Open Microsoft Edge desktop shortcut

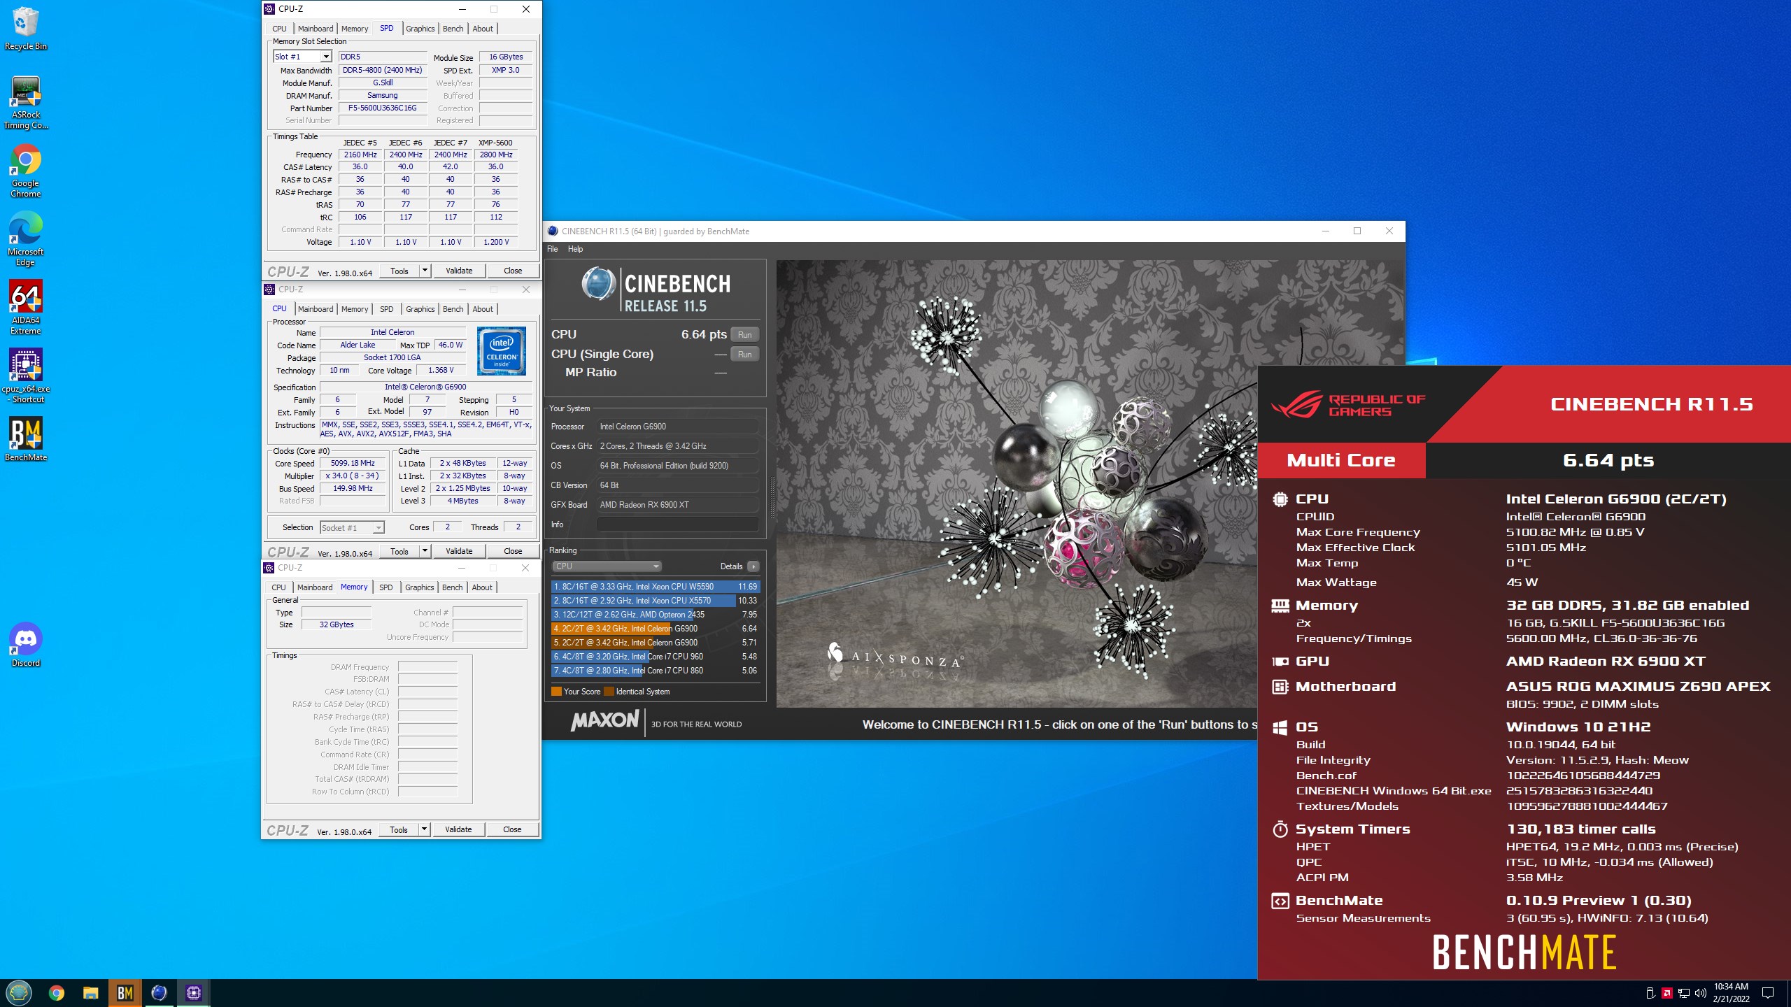click(25, 239)
